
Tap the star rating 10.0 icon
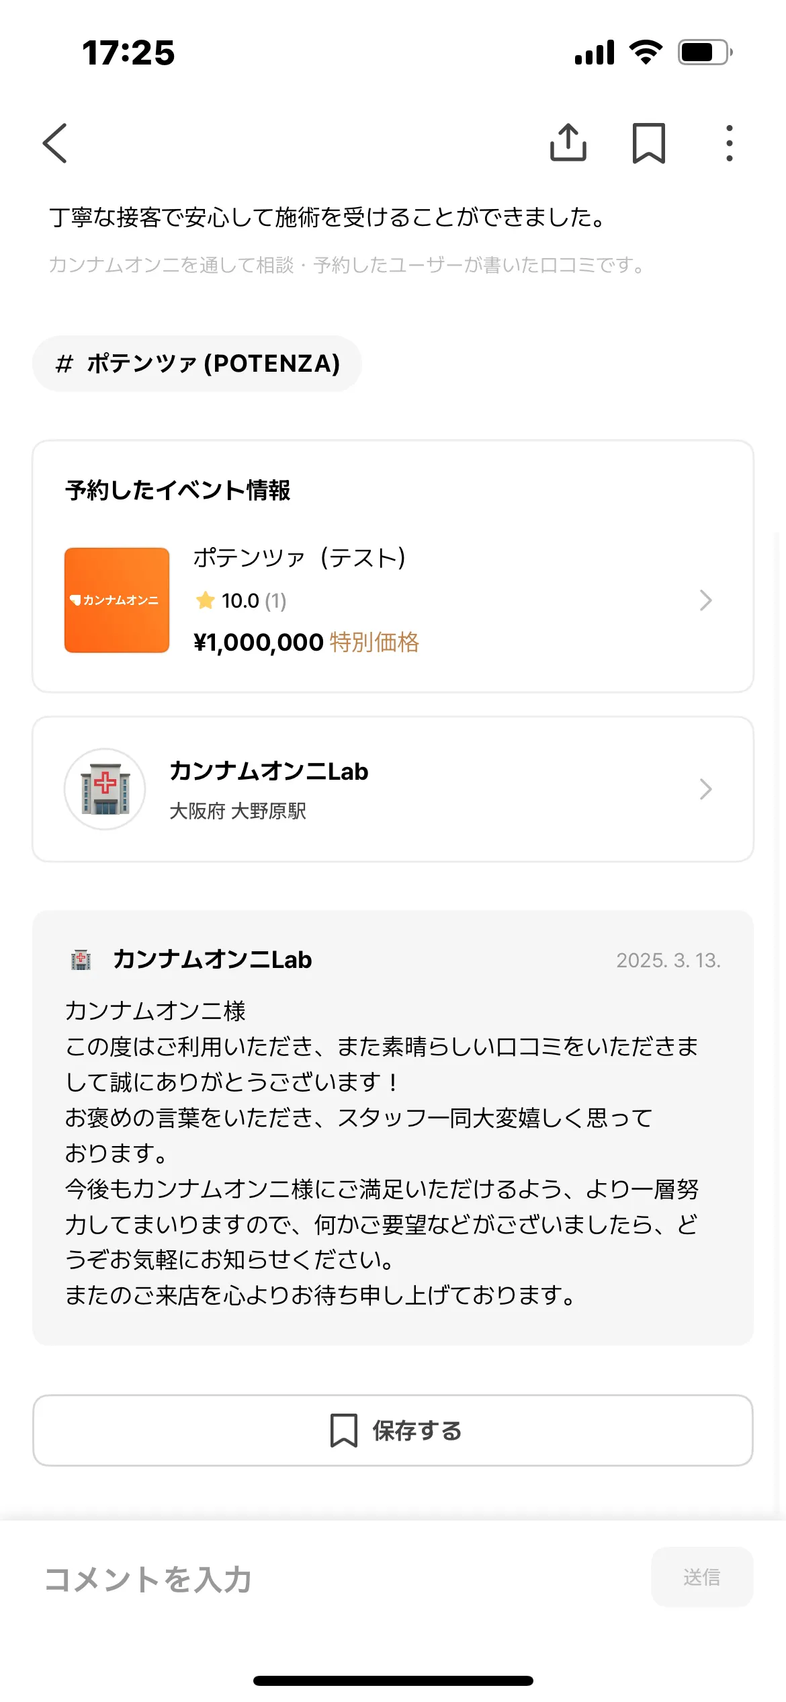click(x=206, y=600)
